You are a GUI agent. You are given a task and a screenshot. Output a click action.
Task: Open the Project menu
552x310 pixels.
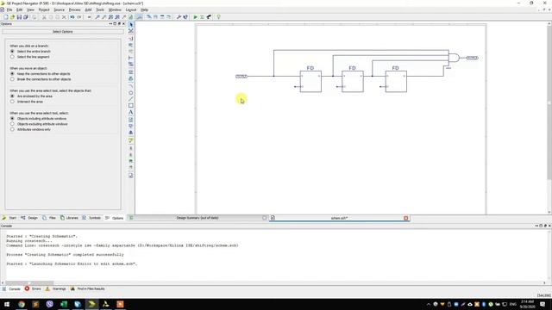pos(44,9)
